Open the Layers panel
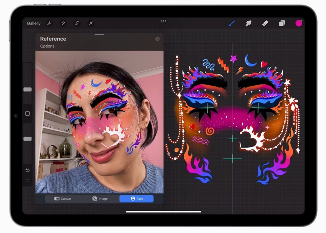This screenshot has width=326, height=233. 282,23
